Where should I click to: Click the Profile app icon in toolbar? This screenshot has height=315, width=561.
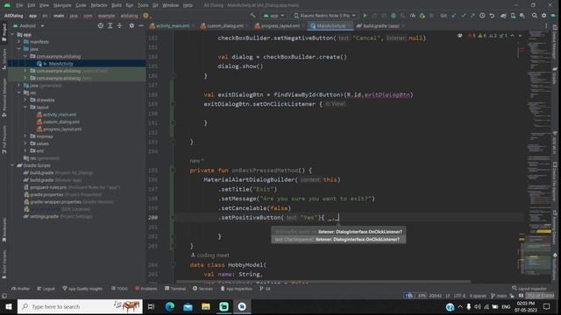pyautogui.click(x=413, y=16)
